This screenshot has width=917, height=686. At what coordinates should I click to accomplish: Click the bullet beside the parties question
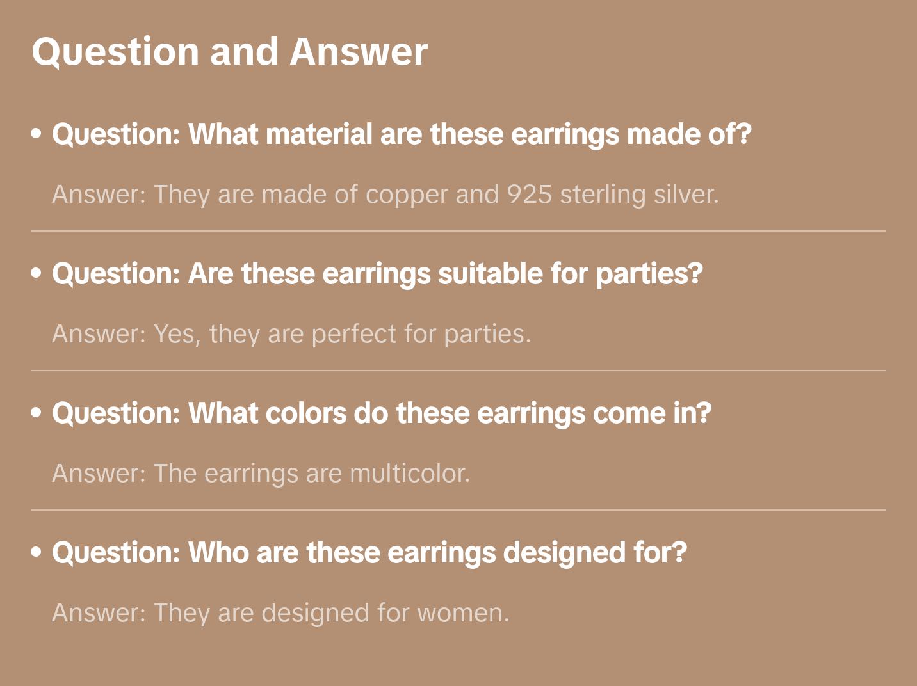[x=37, y=274]
